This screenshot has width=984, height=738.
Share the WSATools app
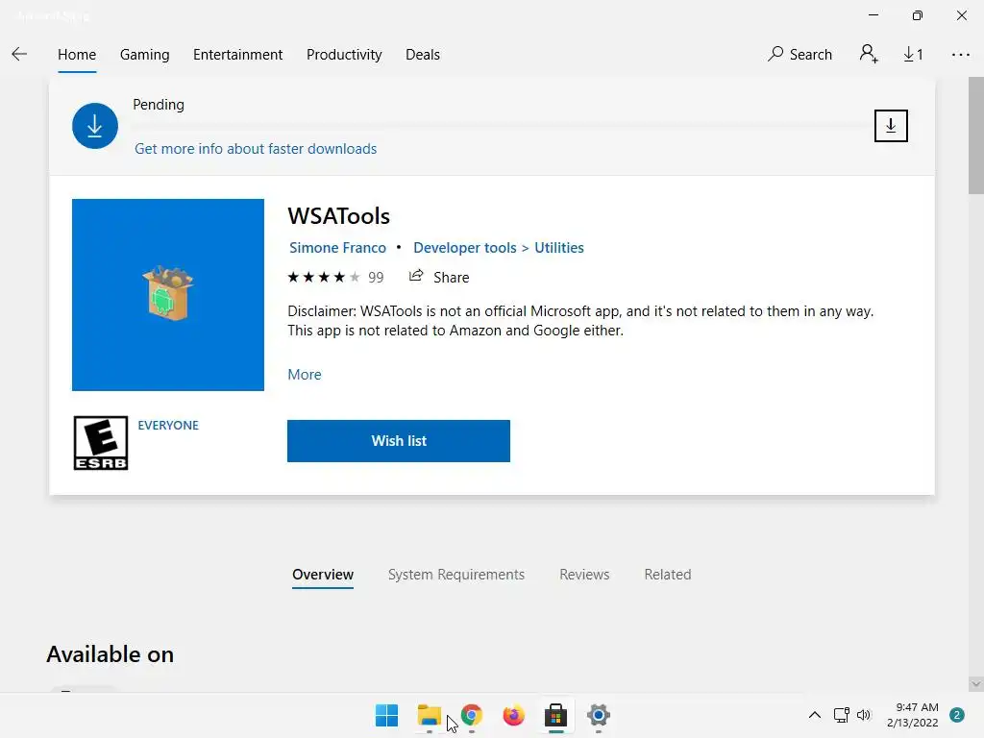click(x=439, y=277)
